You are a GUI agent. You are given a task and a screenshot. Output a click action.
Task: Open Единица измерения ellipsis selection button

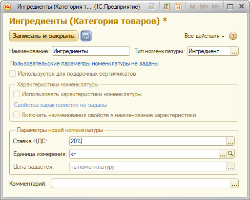[223, 154]
